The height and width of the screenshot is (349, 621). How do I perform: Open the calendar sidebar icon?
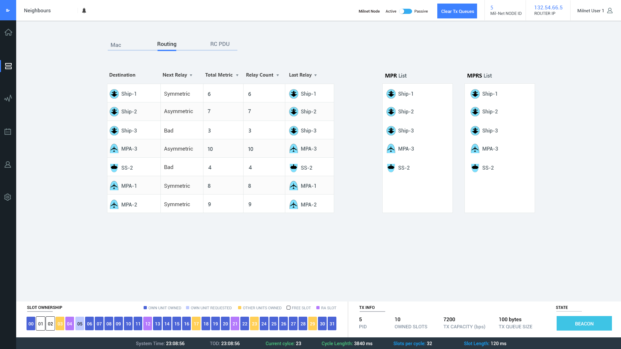point(8,132)
